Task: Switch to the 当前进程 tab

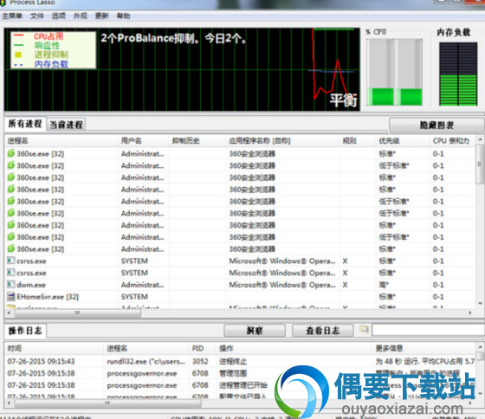Action: pyautogui.click(x=66, y=125)
